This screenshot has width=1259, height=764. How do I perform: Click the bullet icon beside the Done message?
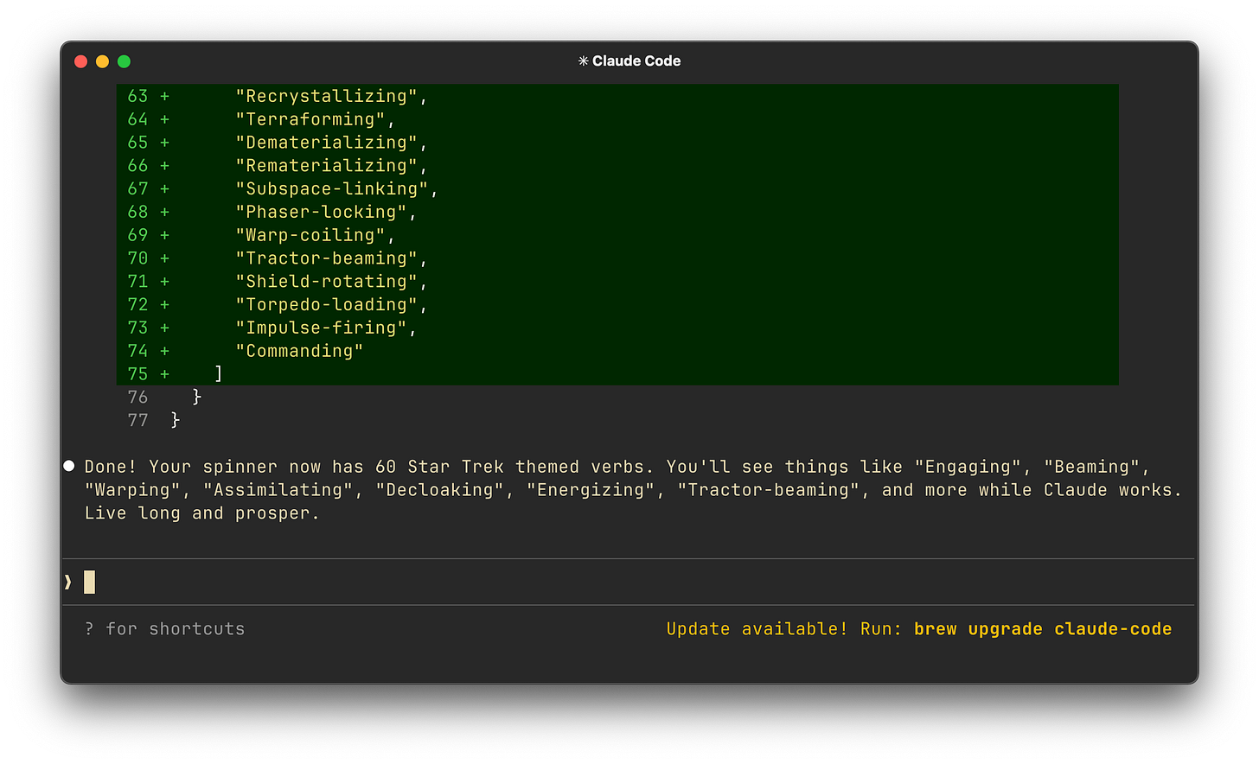(x=68, y=466)
